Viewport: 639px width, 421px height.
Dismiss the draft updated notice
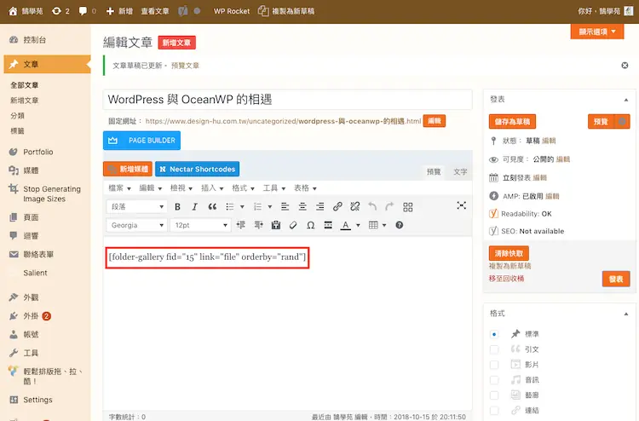(625, 66)
